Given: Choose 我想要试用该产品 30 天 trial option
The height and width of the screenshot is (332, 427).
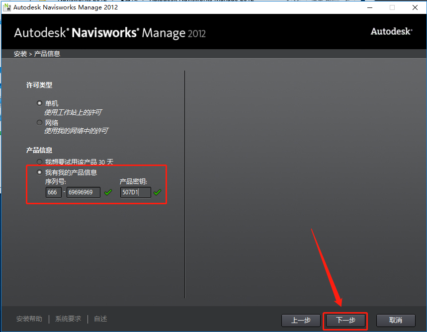Looking at the screenshot, I should (x=39, y=162).
